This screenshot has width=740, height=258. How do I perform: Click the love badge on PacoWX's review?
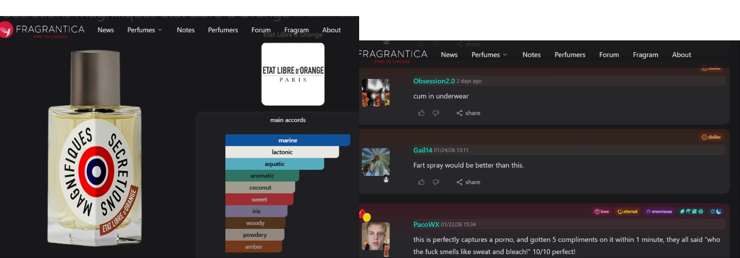click(x=601, y=212)
